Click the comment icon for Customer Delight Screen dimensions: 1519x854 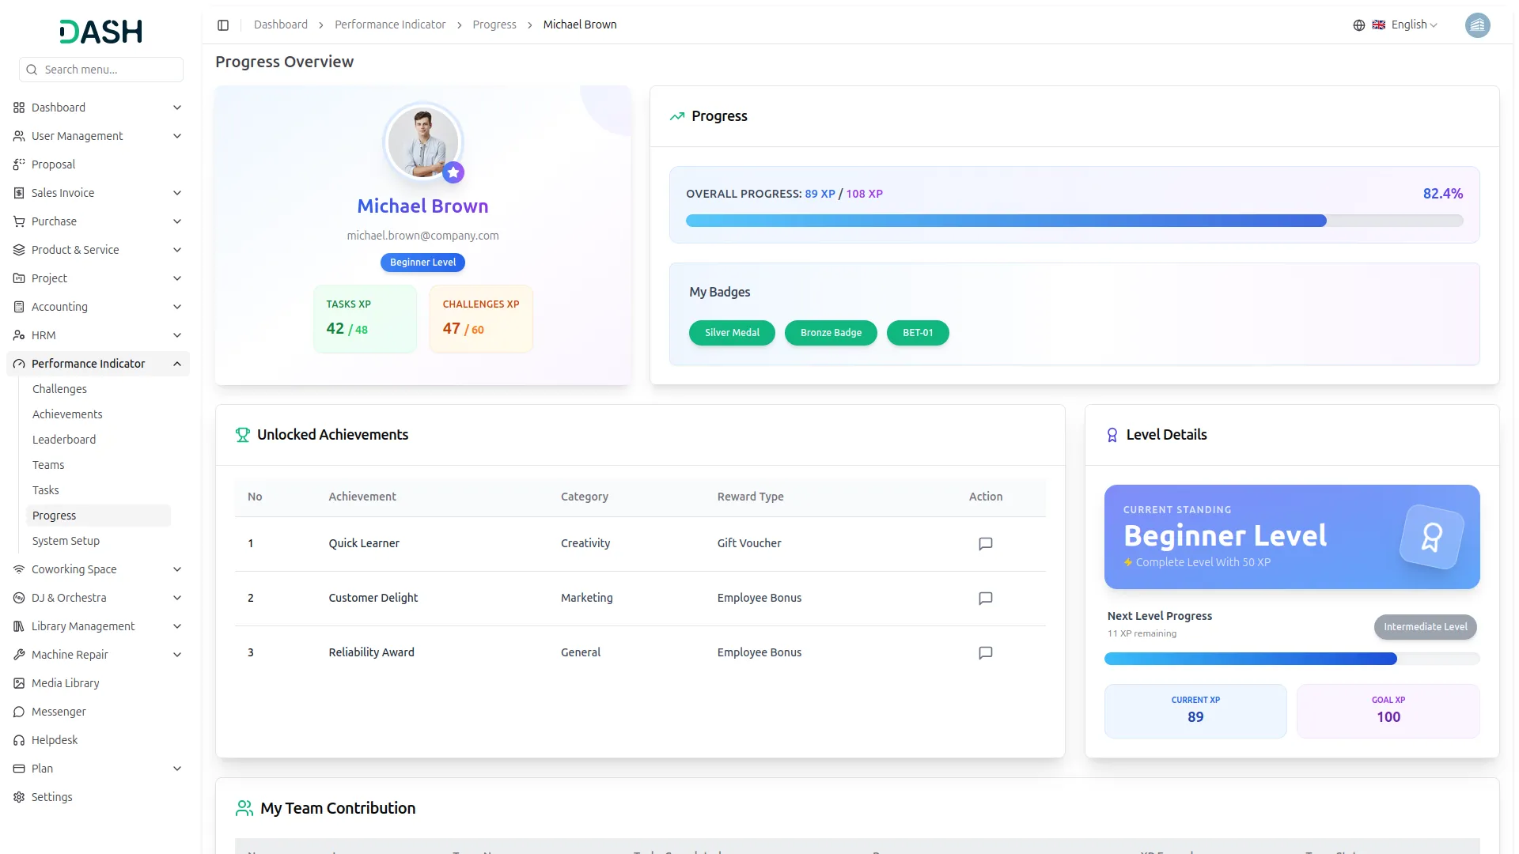click(985, 599)
